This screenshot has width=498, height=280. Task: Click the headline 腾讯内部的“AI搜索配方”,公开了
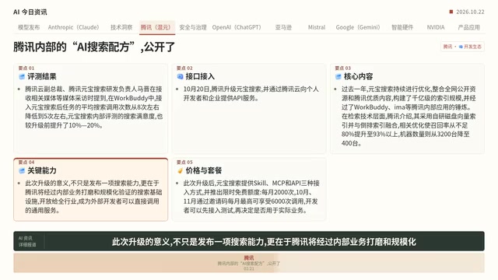pyautogui.click(x=94, y=47)
